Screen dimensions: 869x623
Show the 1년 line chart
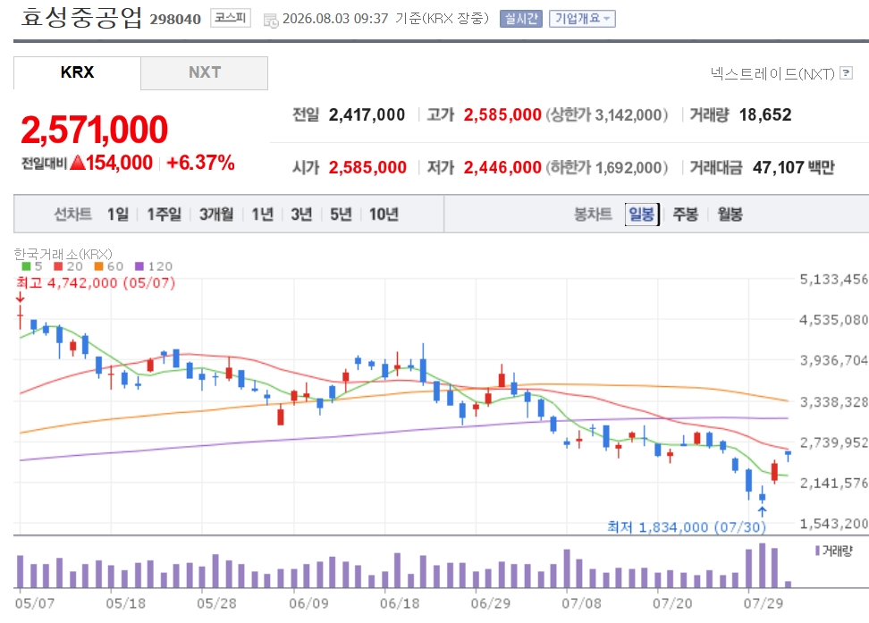[263, 214]
